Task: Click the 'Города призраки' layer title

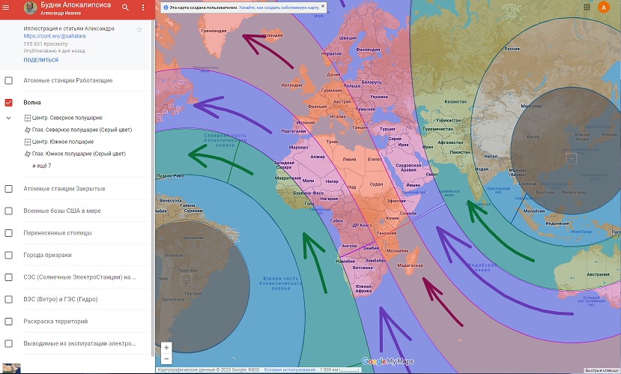Action: point(47,255)
